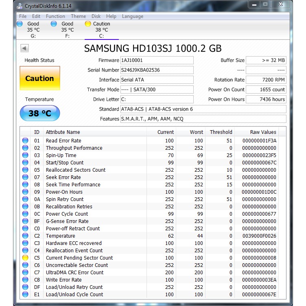This screenshot has height=306, width=306.
Task: Select the Reallocated Sectors Count row
Action: tap(76, 170)
